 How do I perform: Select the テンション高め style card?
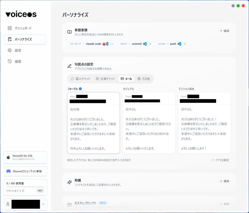coord(204,123)
